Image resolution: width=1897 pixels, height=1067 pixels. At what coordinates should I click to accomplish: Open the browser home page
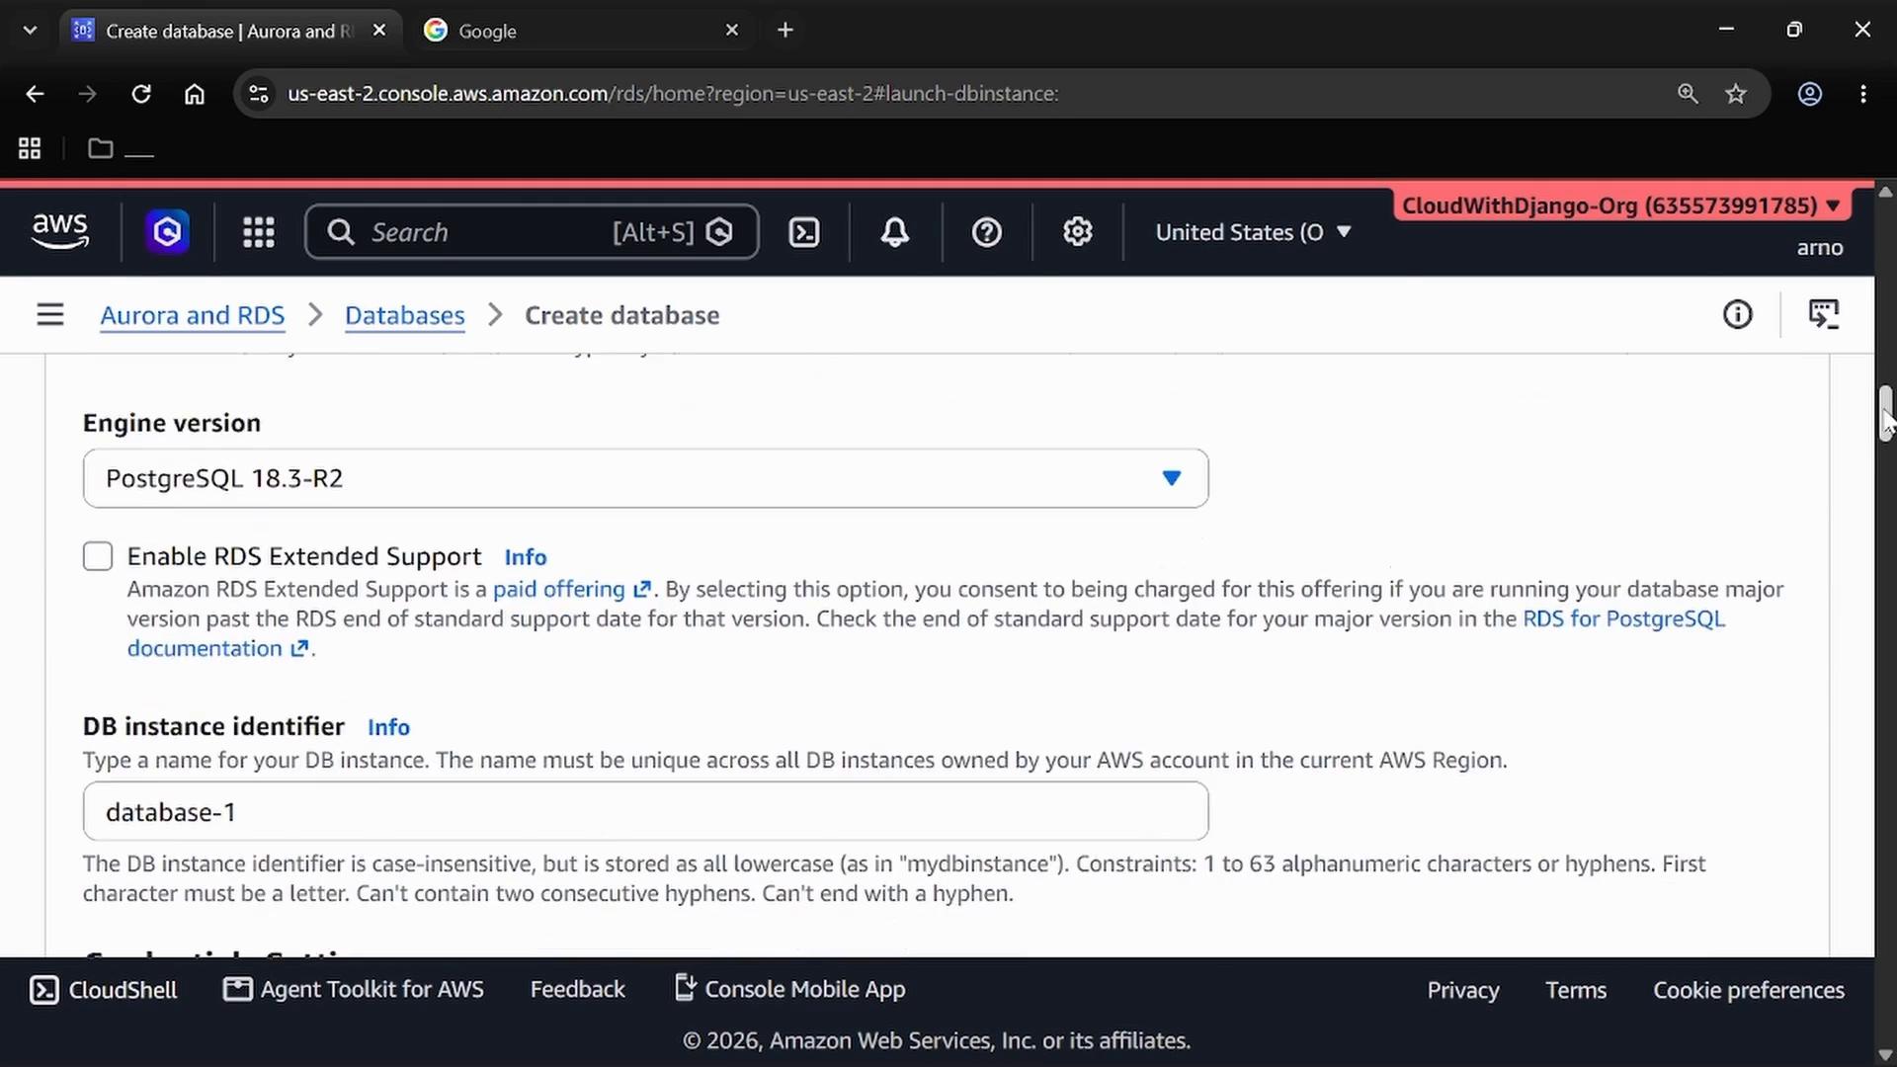(195, 94)
